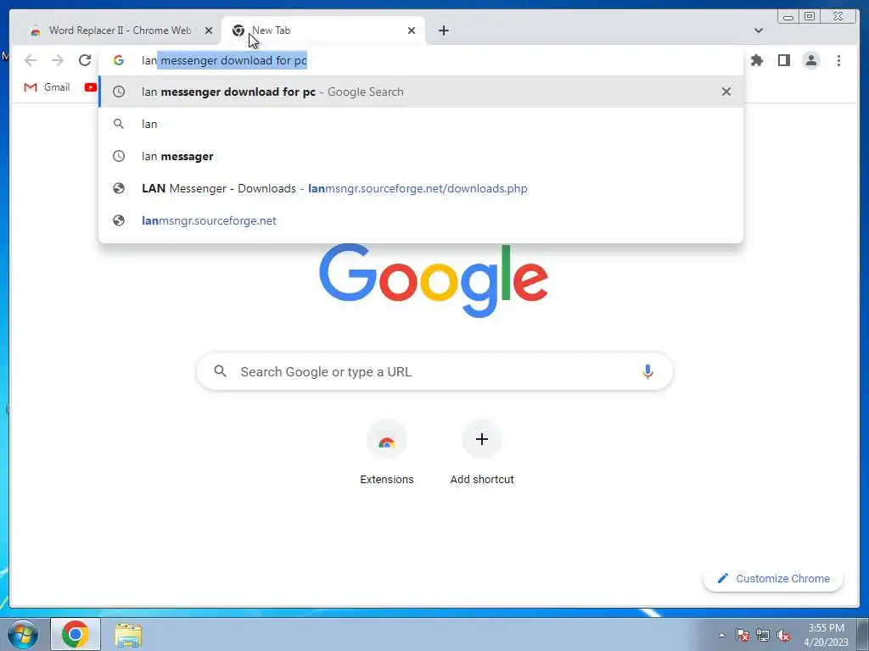
Task: Reload the current page
Action: pyautogui.click(x=85, y=60)
